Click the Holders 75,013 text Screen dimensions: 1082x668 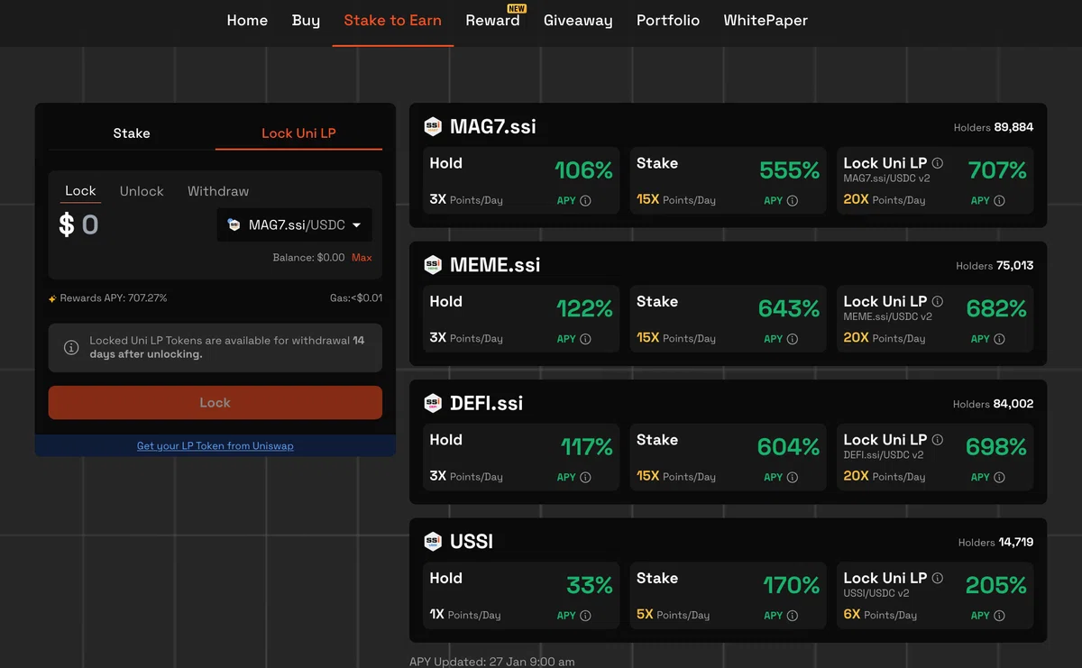995,266
